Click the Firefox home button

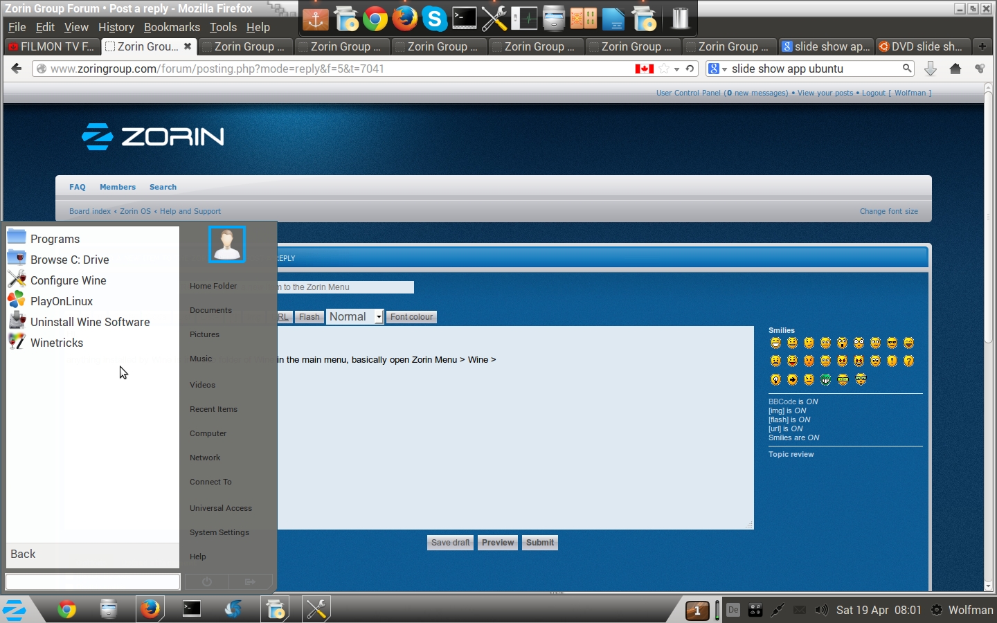pos(955,69)
